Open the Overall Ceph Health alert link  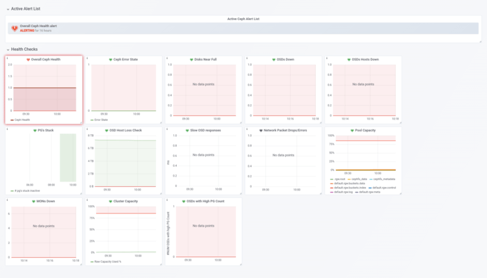pos(38,26)
